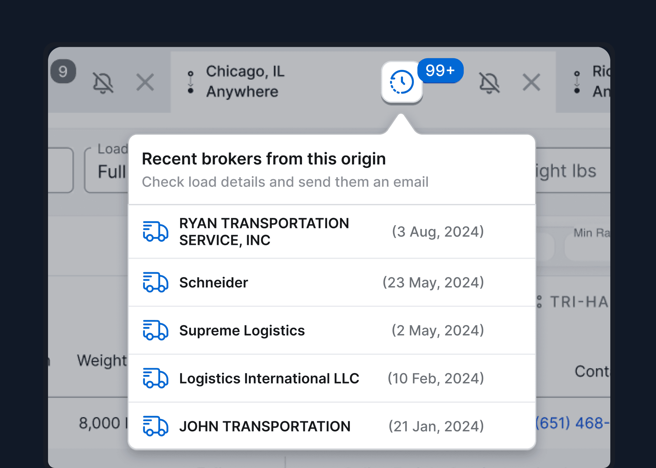The image size is (656, 468).
Task: Close the Chicago, IL Anywhere search tab
Action: tap(531, 82)
